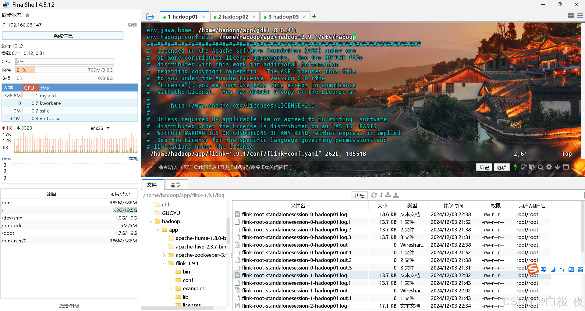Open the hamburger main menu
585x311 pixels.
click(580, 16)
